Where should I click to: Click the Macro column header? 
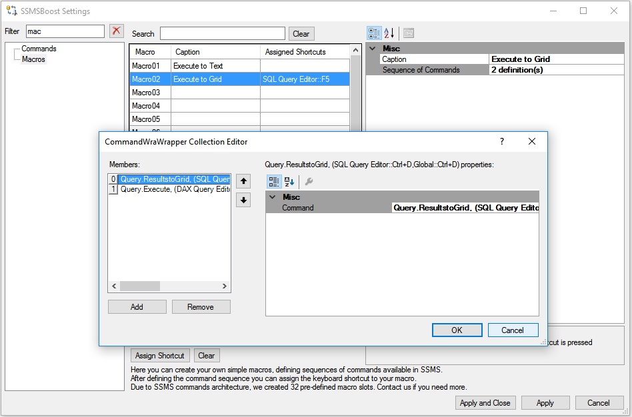(150, 51)
